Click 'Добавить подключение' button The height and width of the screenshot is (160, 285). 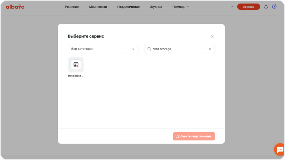(x=194, y=136)
